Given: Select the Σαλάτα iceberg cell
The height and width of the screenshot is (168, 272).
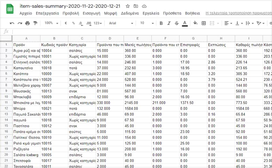Looking at the screenshot, I should click(x=27, y=155).
